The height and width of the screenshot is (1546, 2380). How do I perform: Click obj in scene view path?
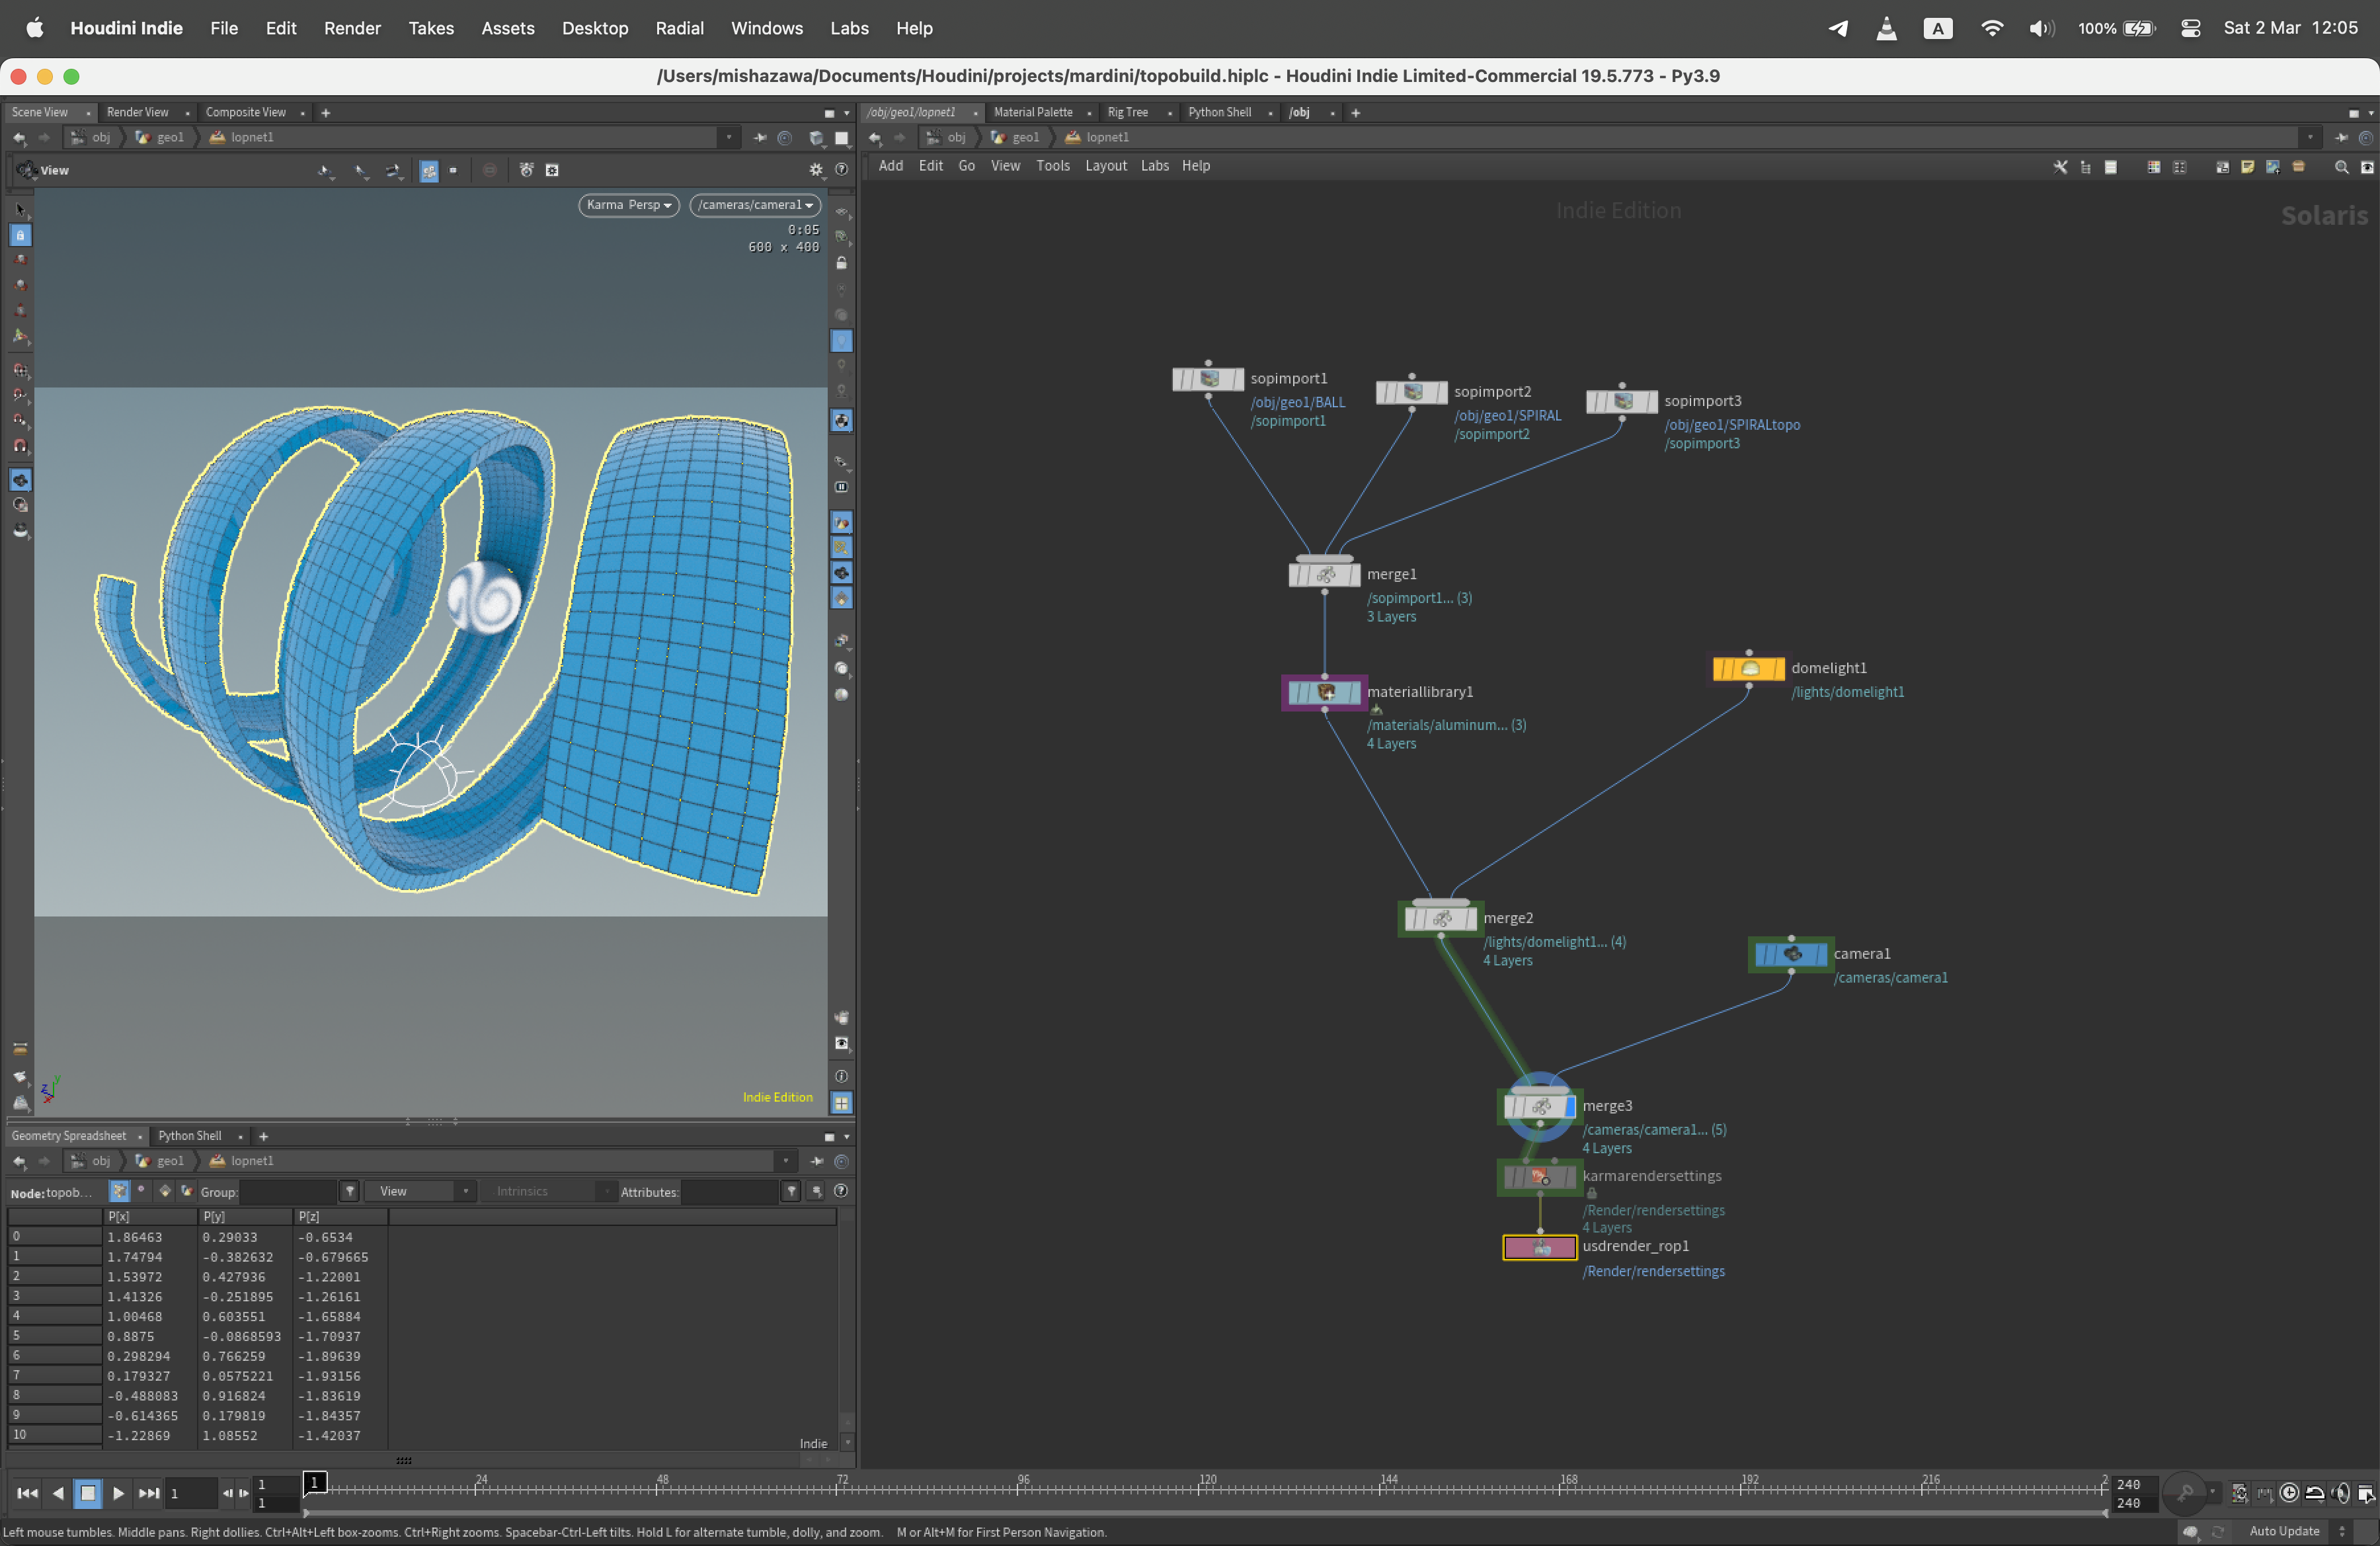coord(101,138)
